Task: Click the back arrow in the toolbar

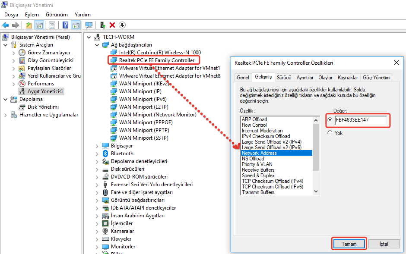Action: point(6,25)
